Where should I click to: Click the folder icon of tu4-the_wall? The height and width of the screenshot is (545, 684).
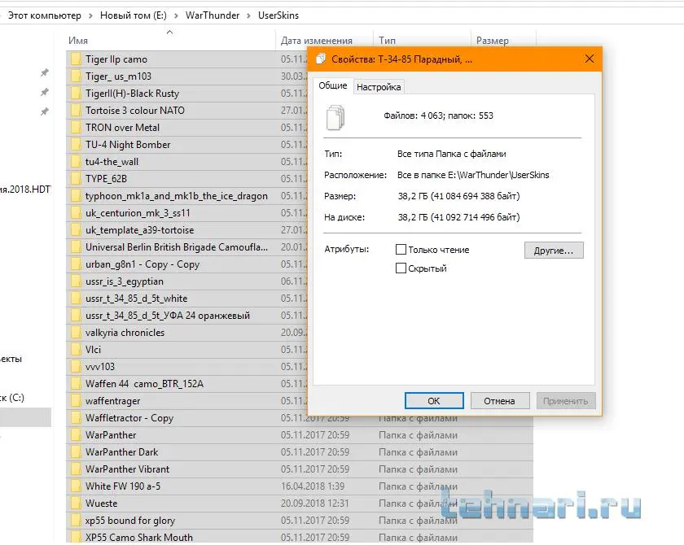(76, 162)
